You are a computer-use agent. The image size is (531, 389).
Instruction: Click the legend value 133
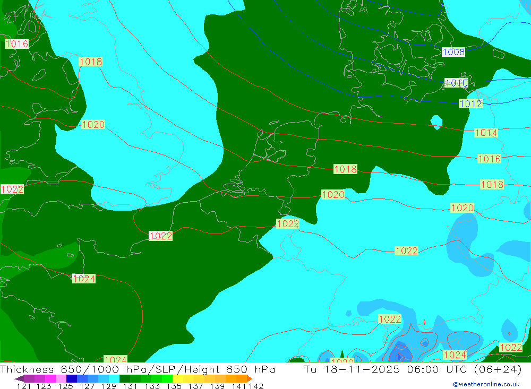(152, 386)
